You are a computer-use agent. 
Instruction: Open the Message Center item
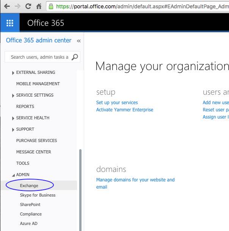[x=34, y=152]
